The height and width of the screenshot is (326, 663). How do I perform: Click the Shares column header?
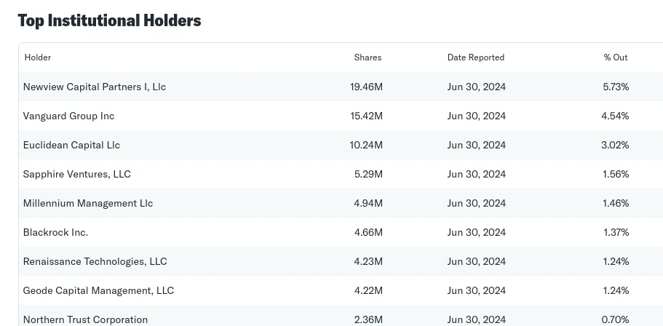coord(368,57)
